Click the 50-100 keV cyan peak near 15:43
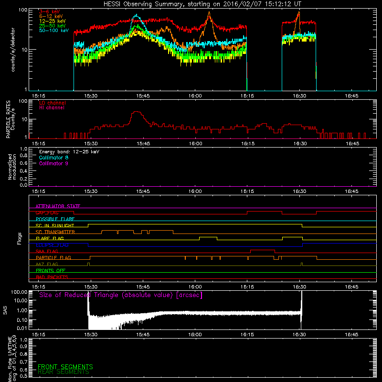382x382 pixels. [137, 15]
